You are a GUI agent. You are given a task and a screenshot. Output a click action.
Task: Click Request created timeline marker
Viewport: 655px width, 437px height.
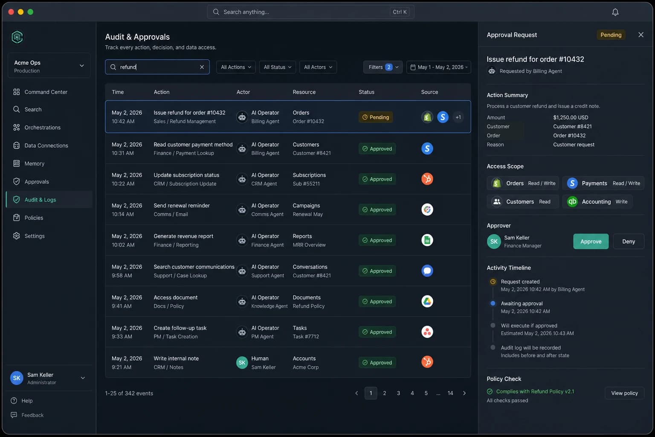[x=493, y=282]
